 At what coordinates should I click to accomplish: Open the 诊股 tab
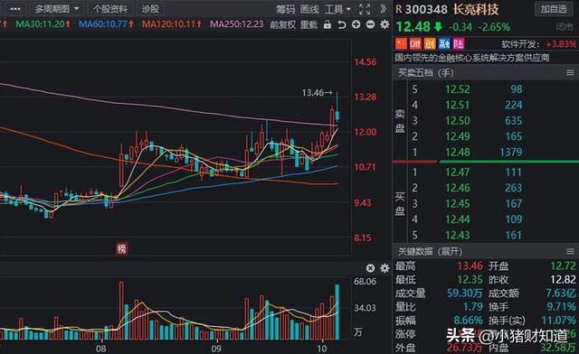(150, 9)
